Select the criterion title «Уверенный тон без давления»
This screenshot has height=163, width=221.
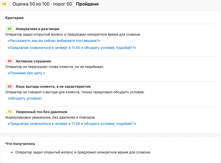[41, 112]
